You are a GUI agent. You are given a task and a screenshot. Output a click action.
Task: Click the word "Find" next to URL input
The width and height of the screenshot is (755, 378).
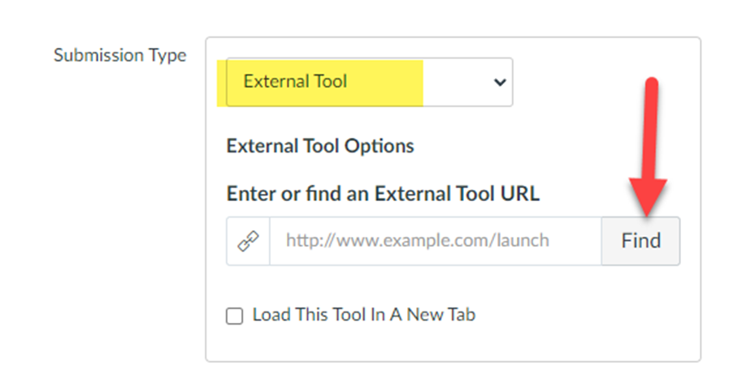640,241
